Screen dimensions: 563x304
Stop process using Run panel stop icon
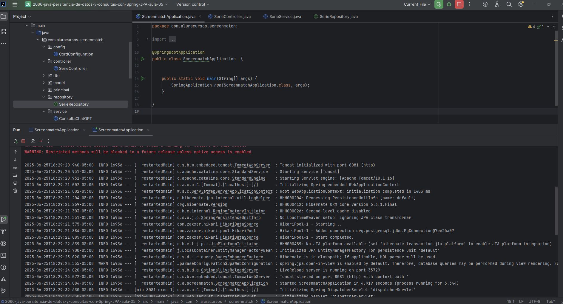coord(23,141)
